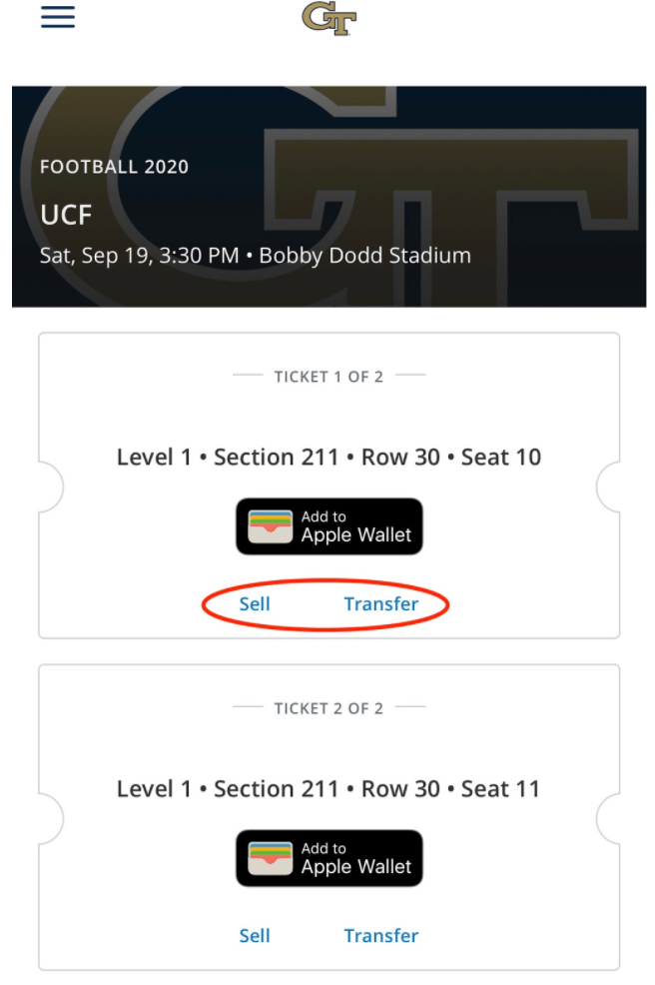The height and width of the screenshot is (985, 655).
Task: Click the Section 211 Row 30 Seat 11 label
Action: (328, 788)
